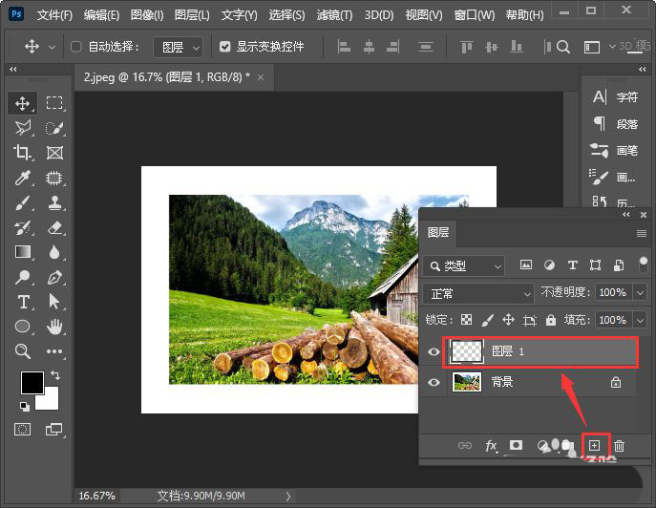Open the Character panel
This screenshot has height=508, width=656.
point(615,97)
